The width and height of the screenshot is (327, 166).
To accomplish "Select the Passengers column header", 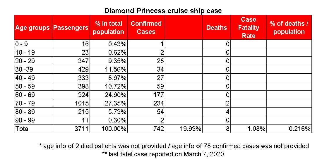I will click(71, 28).
